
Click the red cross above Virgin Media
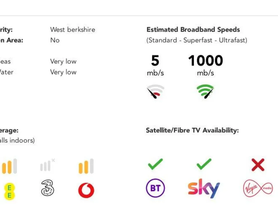258,165
